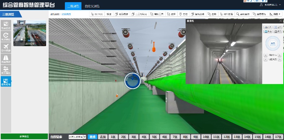The height and width of the screenshot is (140, 284).
Task: Click the location pin positioning tool
Action: click(183, 14)
